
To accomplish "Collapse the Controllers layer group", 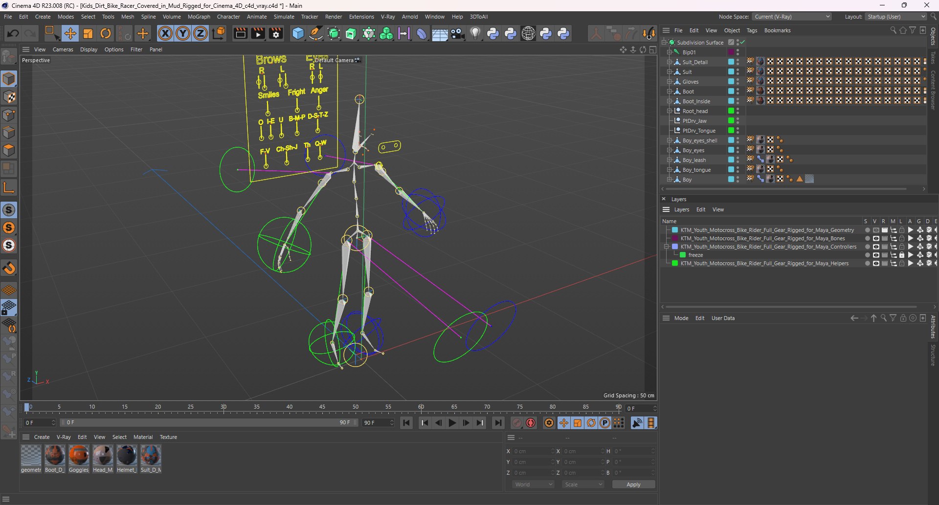I will (666, 247).
